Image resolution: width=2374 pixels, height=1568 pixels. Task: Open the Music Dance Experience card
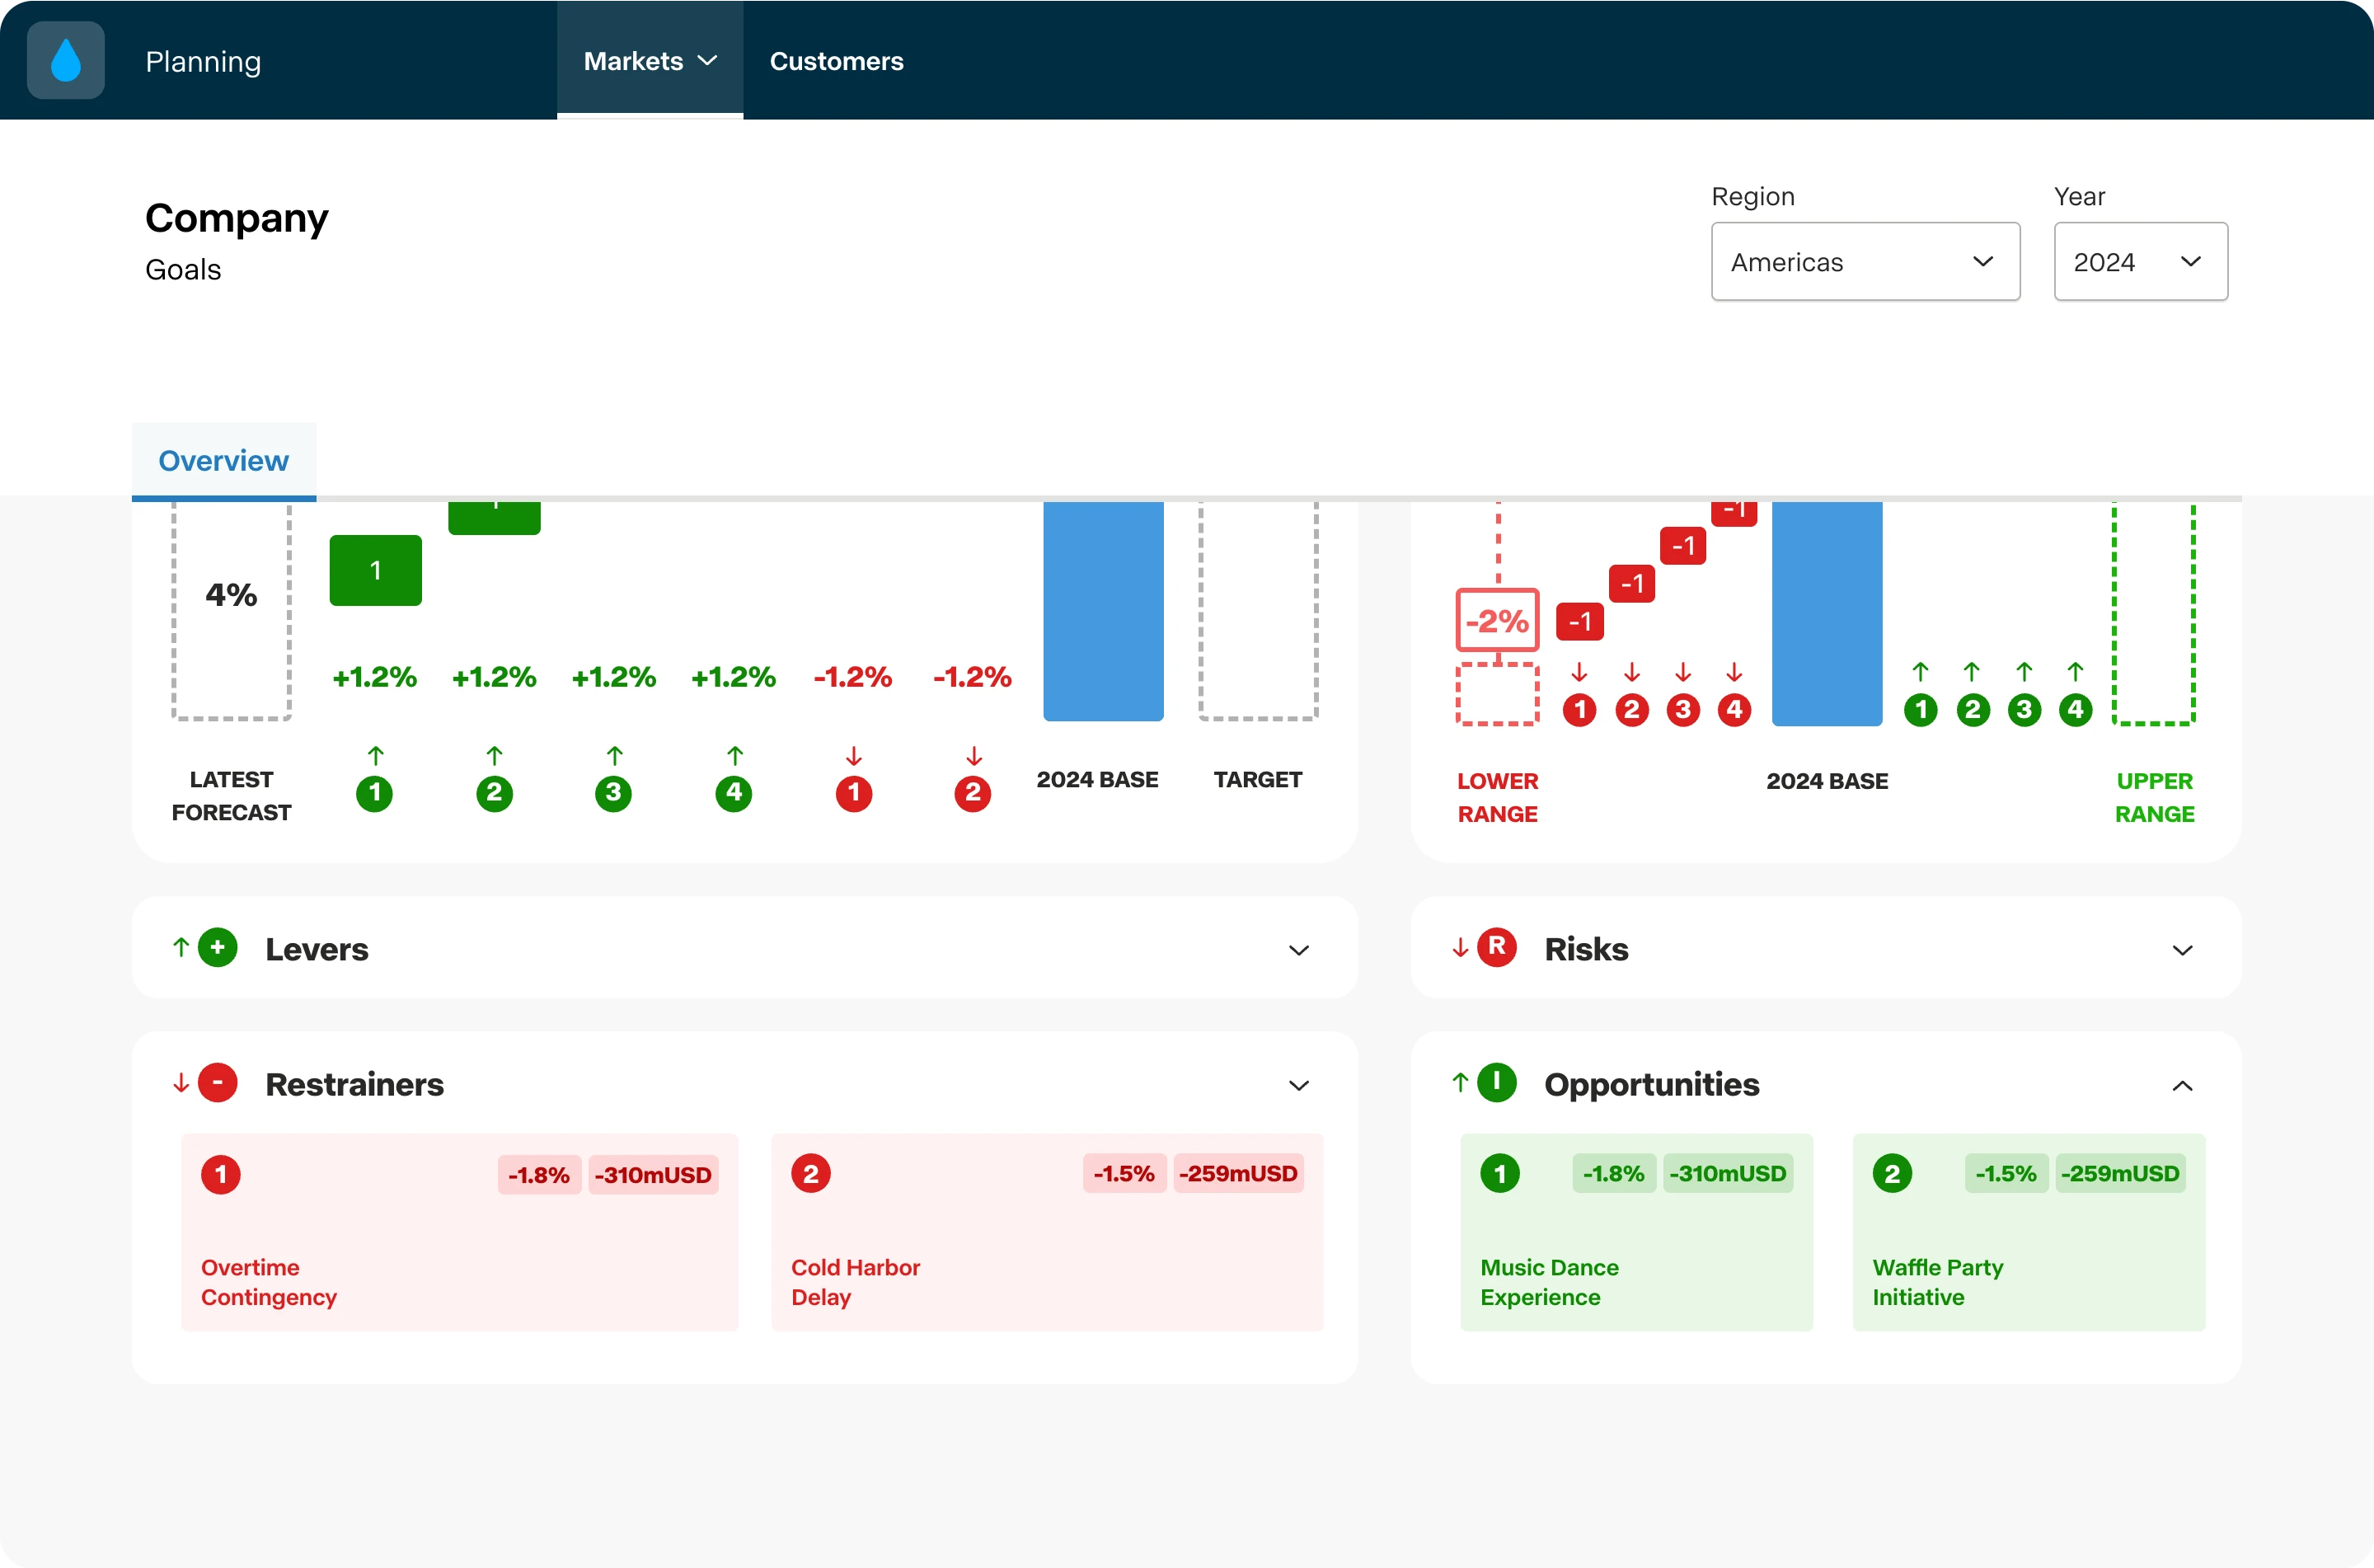[x=1636, y=1232]
